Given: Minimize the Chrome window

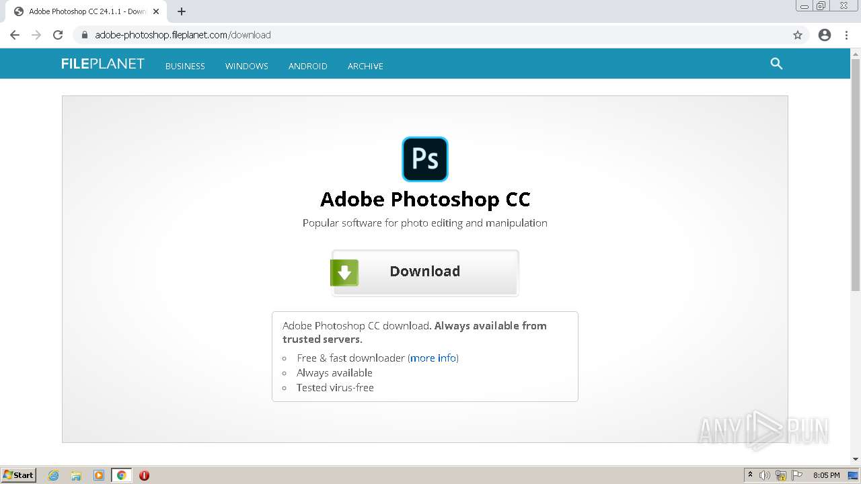Looking at the screenshot, I should click(x=804, y=5).
